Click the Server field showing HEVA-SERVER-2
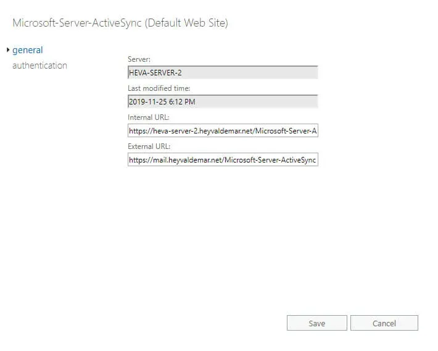 (x=223, y=72)
